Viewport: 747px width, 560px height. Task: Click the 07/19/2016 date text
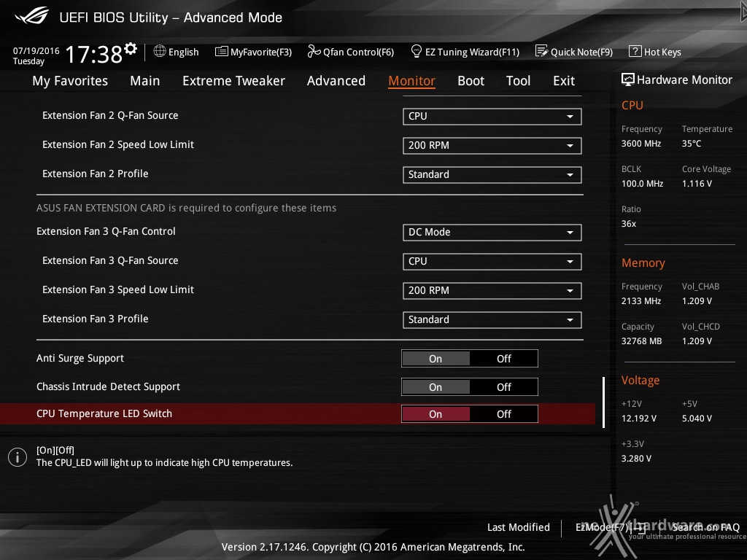[36, 50]
